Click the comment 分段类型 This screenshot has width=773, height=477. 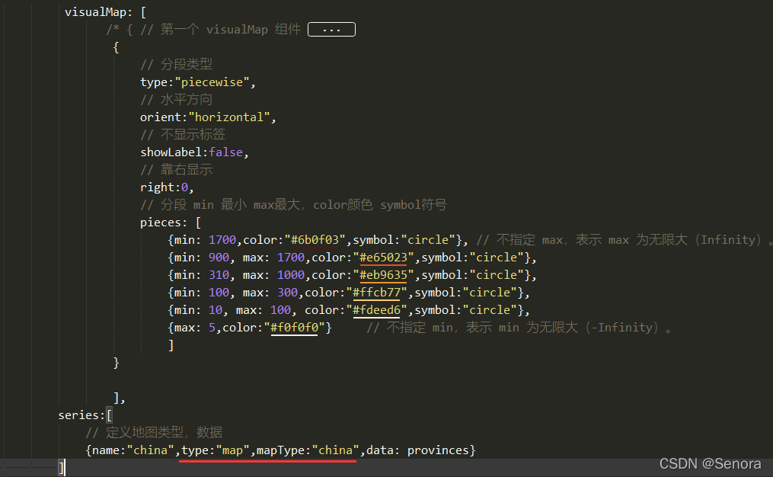click(x=177, y=65)
